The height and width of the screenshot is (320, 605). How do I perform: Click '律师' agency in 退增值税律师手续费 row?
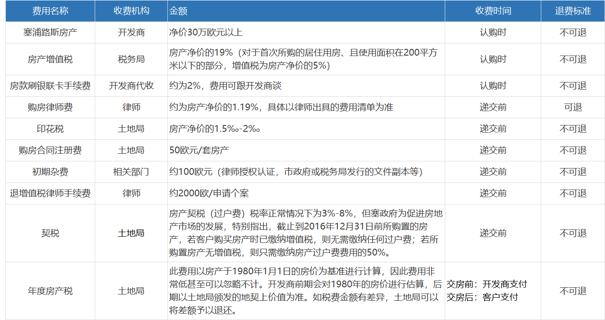click(x=131, y=193)
